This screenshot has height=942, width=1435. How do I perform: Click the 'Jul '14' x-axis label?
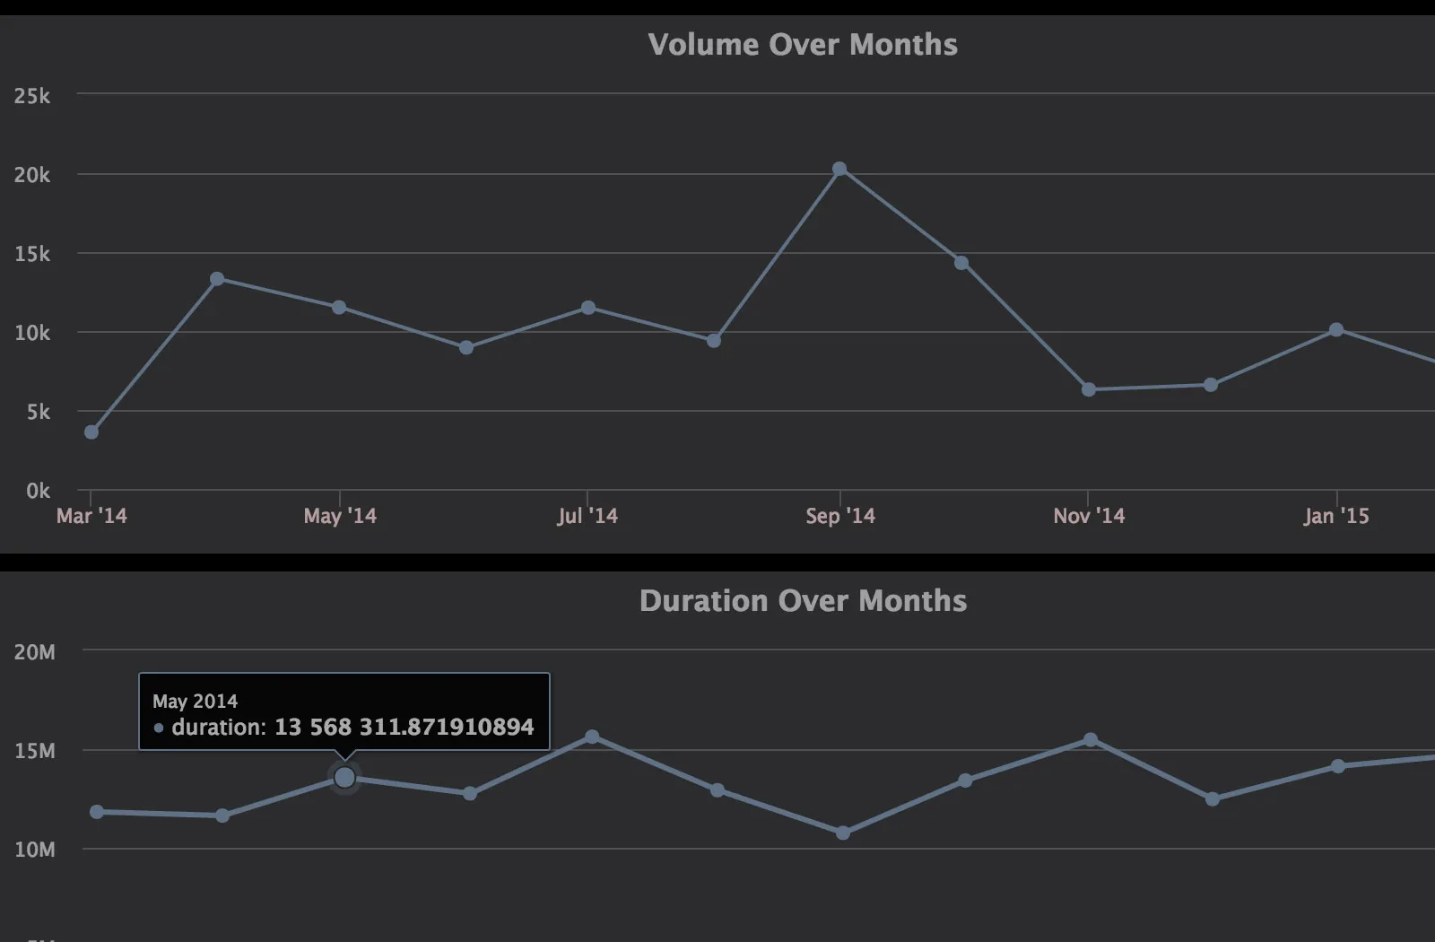(587, 516)
